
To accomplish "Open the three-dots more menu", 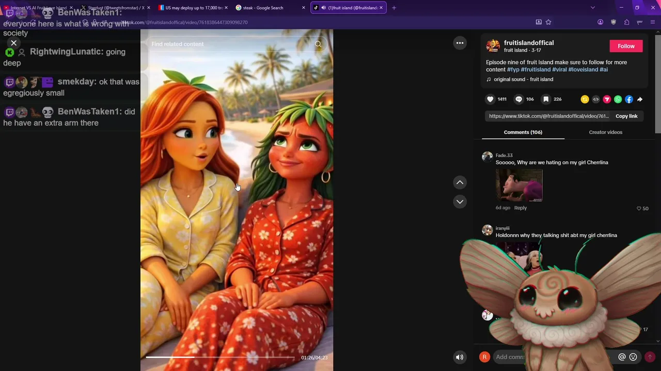I will pyautogui.click(x=460, y=43).
